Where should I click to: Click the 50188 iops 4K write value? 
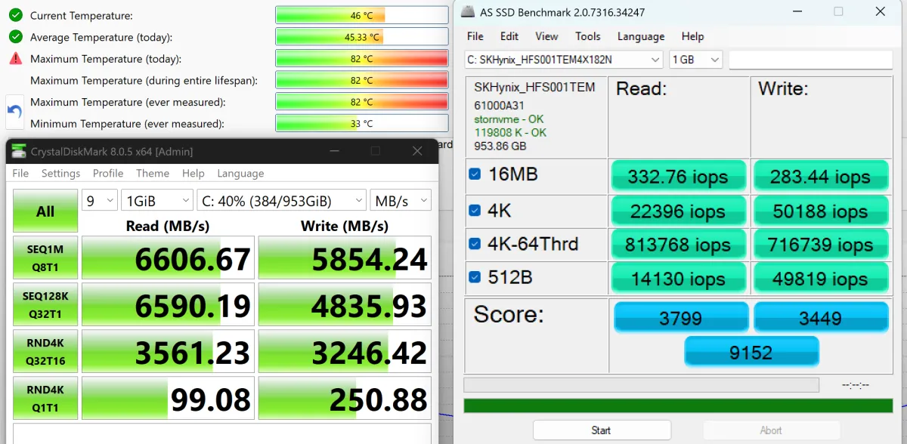tap(820, 211)
